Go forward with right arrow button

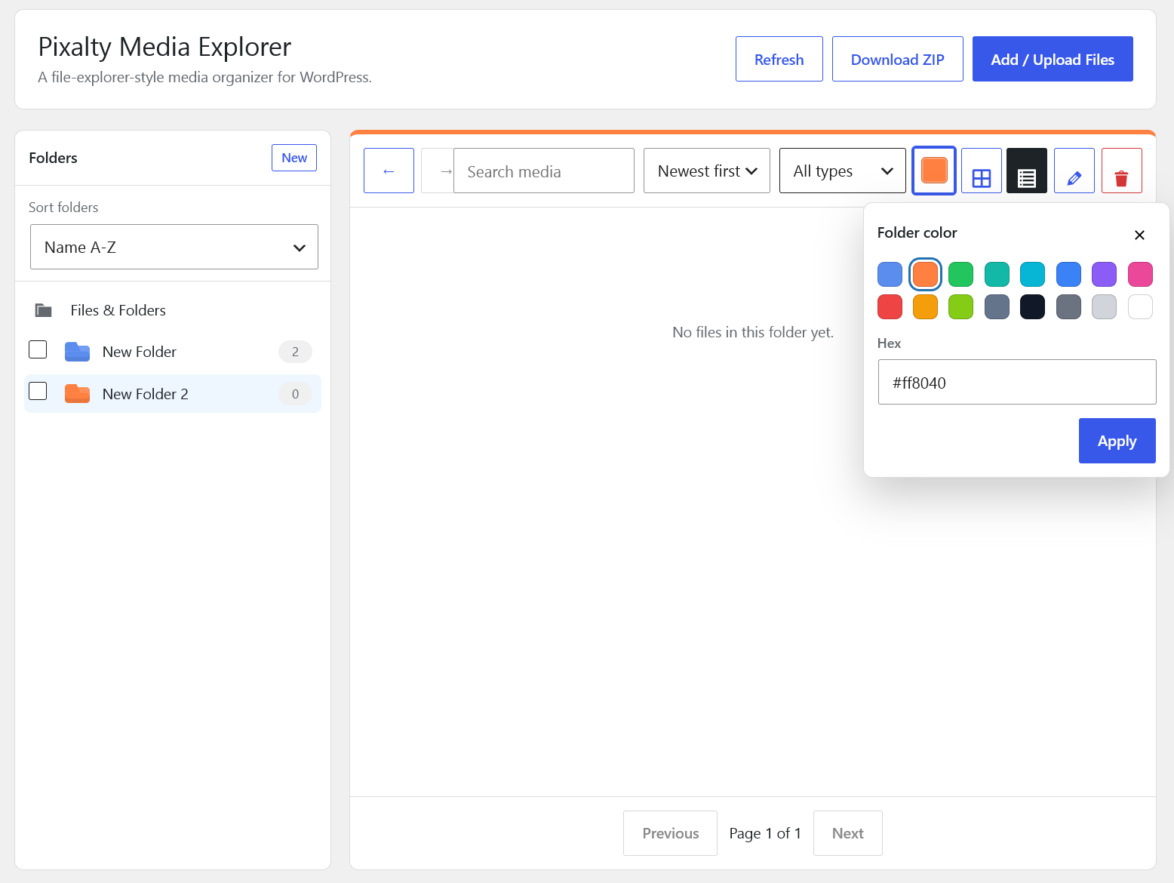click(438, 171)
